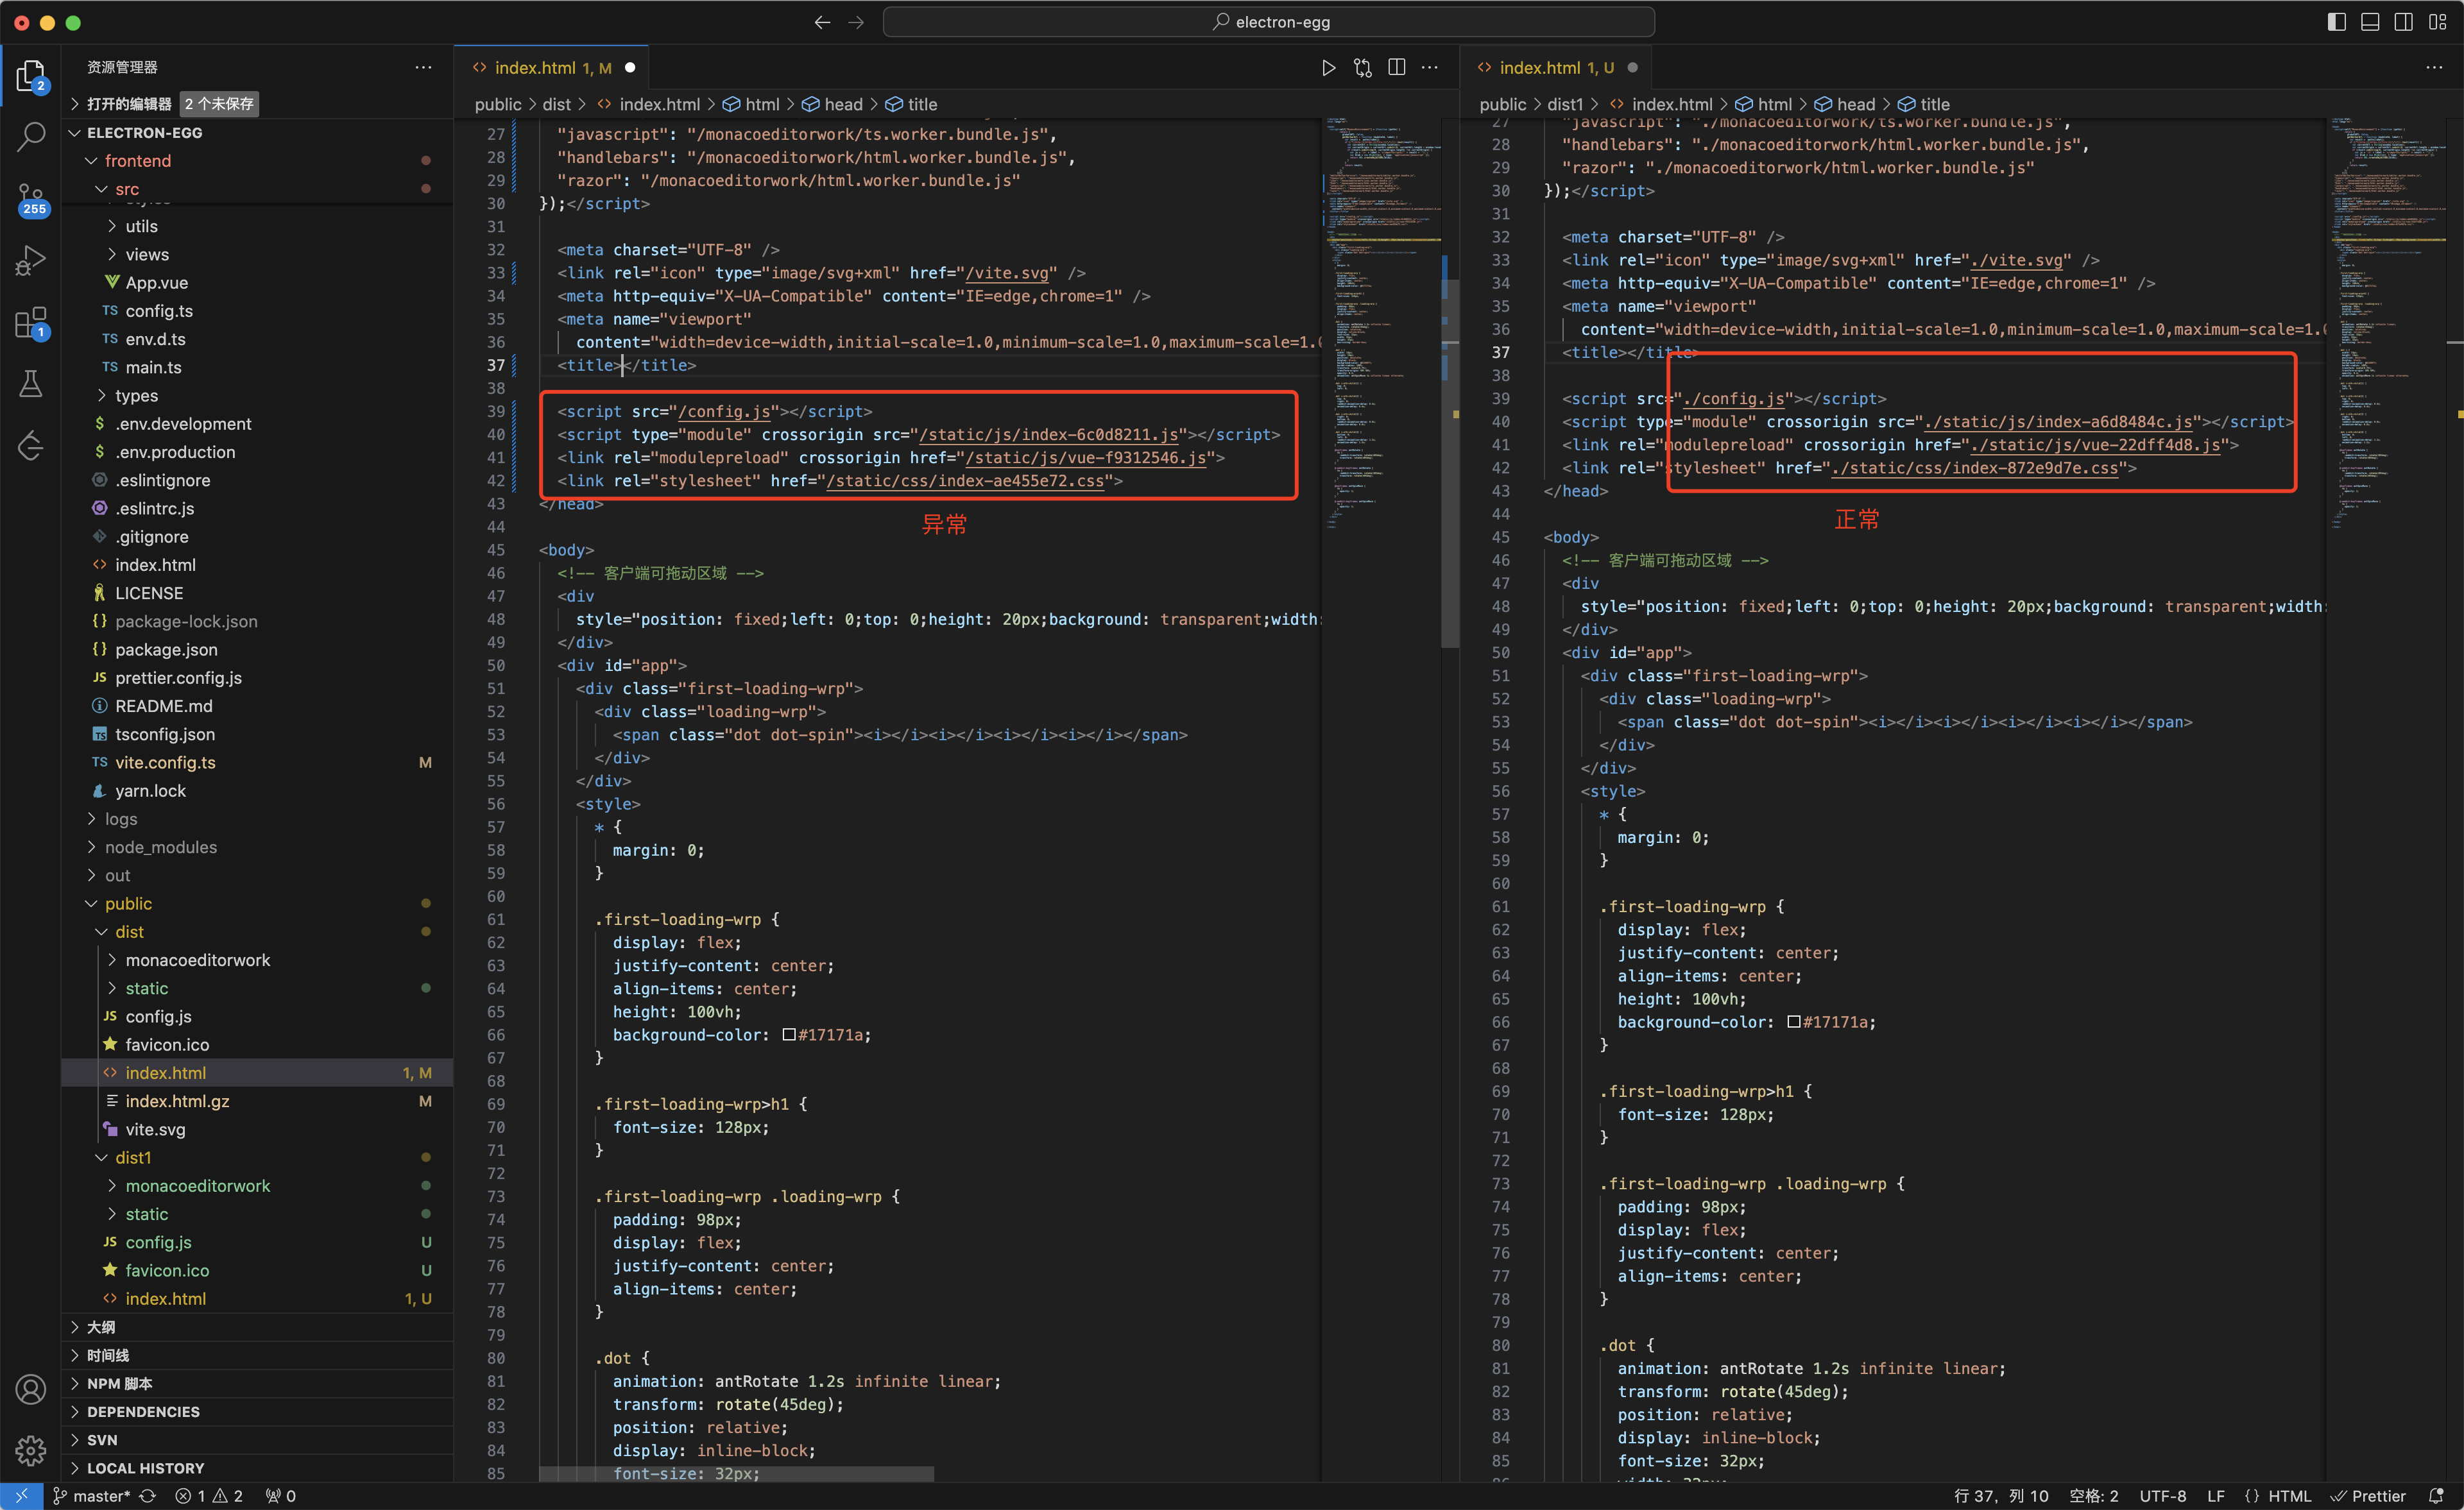The image size is (2464, 1510).
Task: Customize layout icon in title bar
Action: 2437,22
